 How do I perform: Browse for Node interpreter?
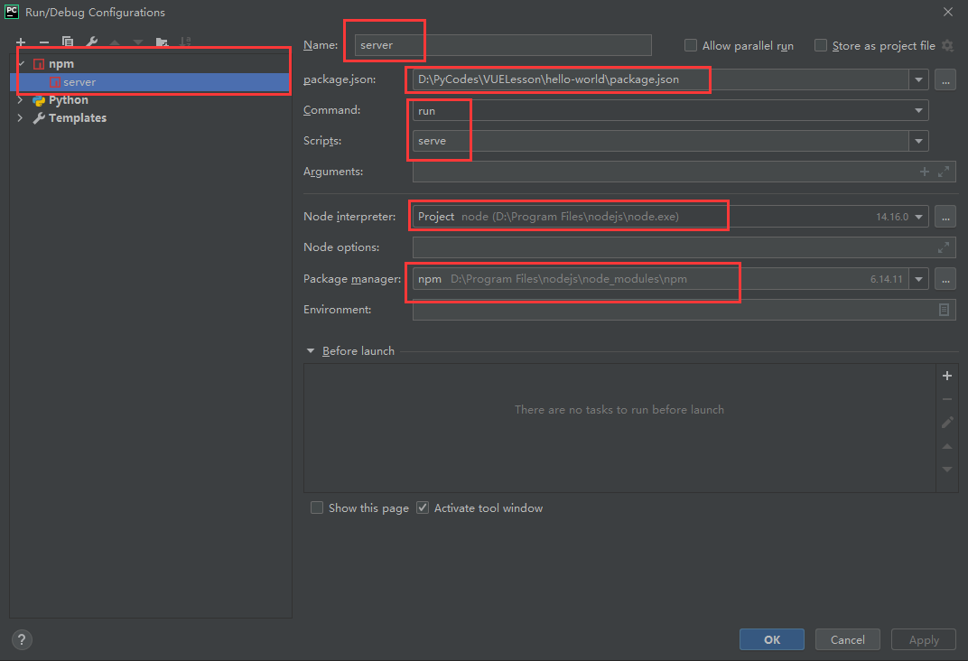click(x=945, y=217)
